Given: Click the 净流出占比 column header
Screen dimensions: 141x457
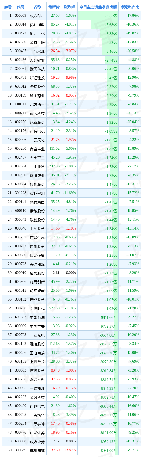Looking at the screenshot, I should tap(130, 7).
